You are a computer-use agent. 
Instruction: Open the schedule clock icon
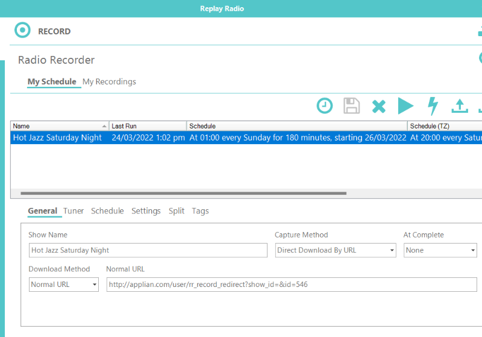pos(325,106)
